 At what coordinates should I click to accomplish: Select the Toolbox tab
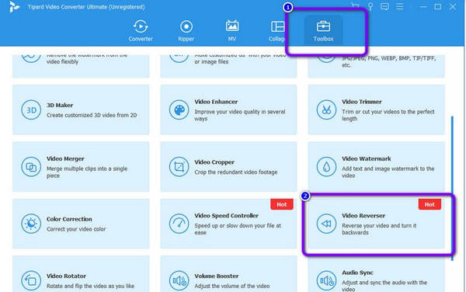323,30
